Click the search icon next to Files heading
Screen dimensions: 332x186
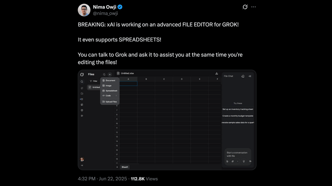(104, 74)
